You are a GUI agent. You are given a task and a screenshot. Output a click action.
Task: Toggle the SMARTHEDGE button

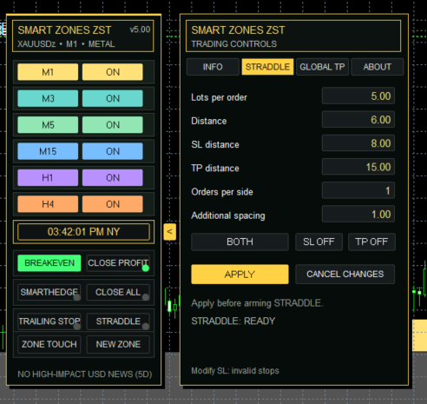click(49, 292)
